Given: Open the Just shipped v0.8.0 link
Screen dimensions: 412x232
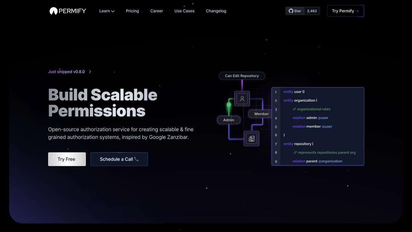Looking at the screenshot, I should click(x=67, y=72).
